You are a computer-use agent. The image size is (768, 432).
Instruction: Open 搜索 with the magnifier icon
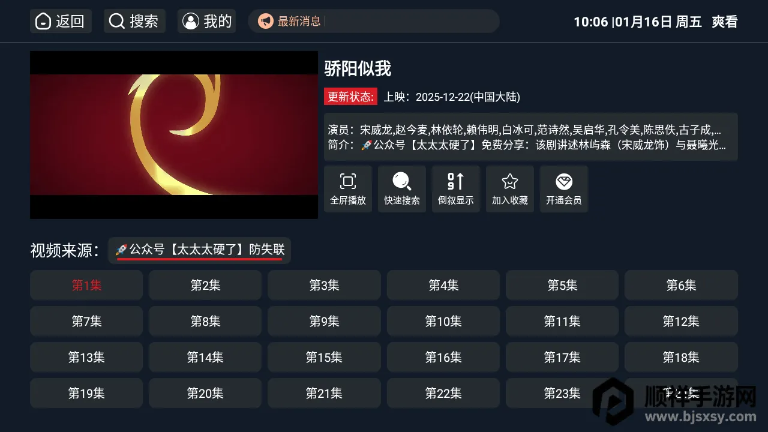point(134,21)
